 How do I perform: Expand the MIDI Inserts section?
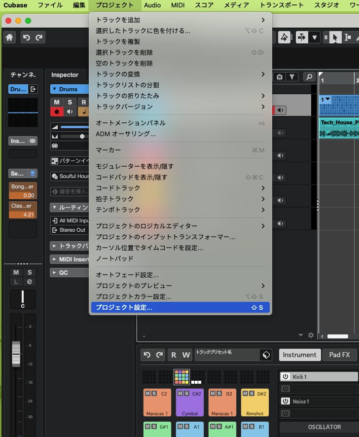tap(54, 259)
